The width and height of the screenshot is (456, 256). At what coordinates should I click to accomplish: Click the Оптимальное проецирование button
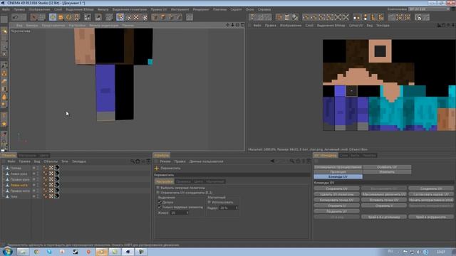click(x=338, y=167)
